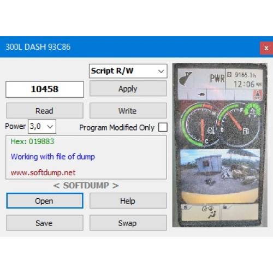273x273 pixels.
Task: Click the Save button
Action: click(45, 223)
